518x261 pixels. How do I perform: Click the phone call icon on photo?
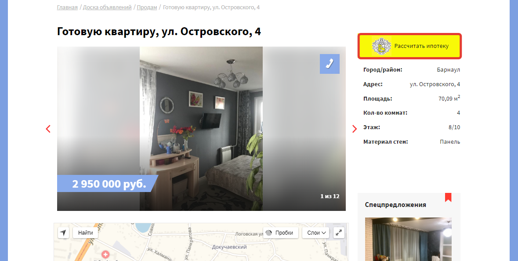coord(330,64)
